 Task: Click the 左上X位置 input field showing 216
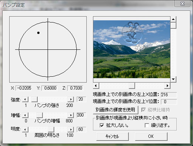click(x=169, y=95)
